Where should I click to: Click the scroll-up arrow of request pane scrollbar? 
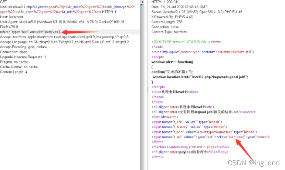tap(143, 2)
